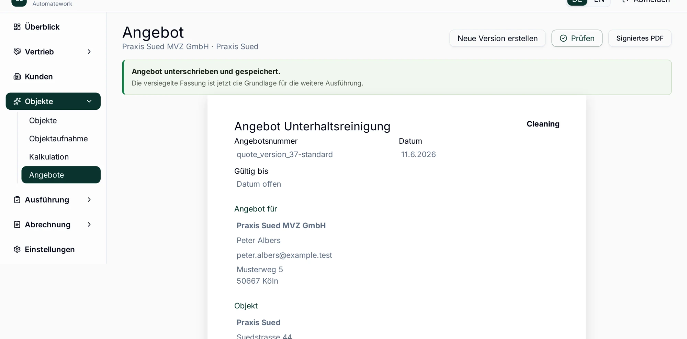
Task: Expand the Vertrieb section chevron
Action: click(89, 52)
